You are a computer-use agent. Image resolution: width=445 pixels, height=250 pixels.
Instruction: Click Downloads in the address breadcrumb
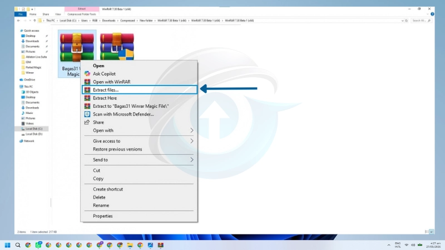(108, 21)
